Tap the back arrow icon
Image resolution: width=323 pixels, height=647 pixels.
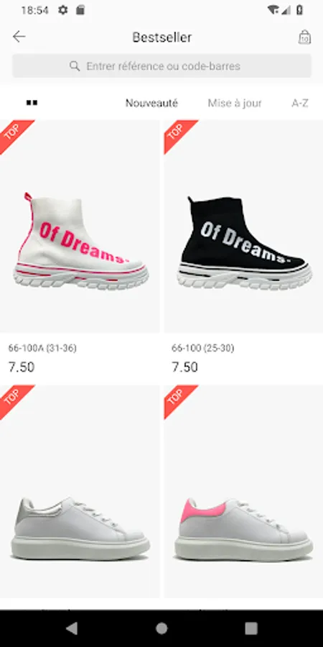click(x=19, y=37)
